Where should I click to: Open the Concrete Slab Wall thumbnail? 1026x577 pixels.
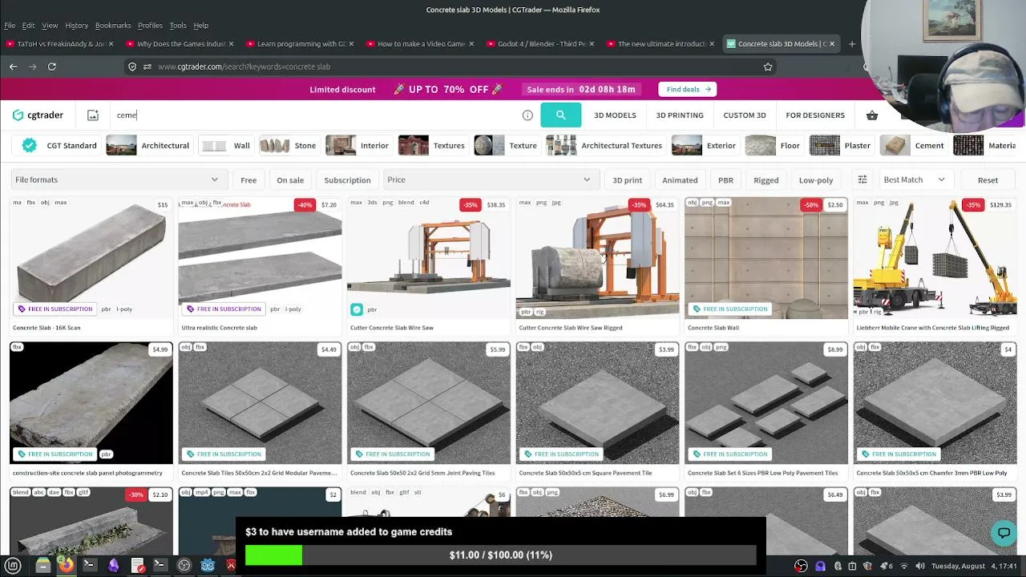766,258
